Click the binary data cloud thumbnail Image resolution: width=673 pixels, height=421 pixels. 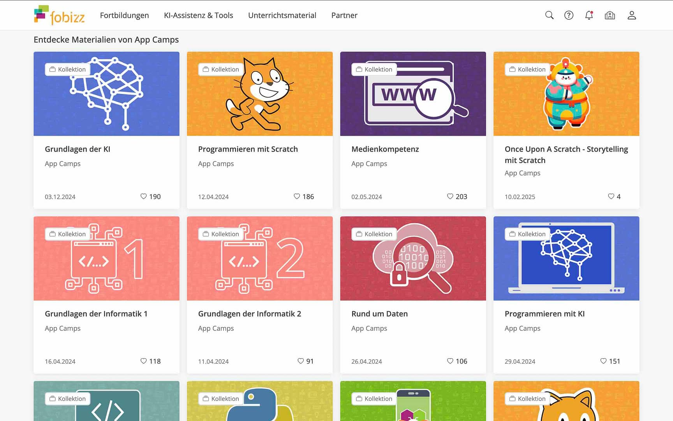(413, 258)
